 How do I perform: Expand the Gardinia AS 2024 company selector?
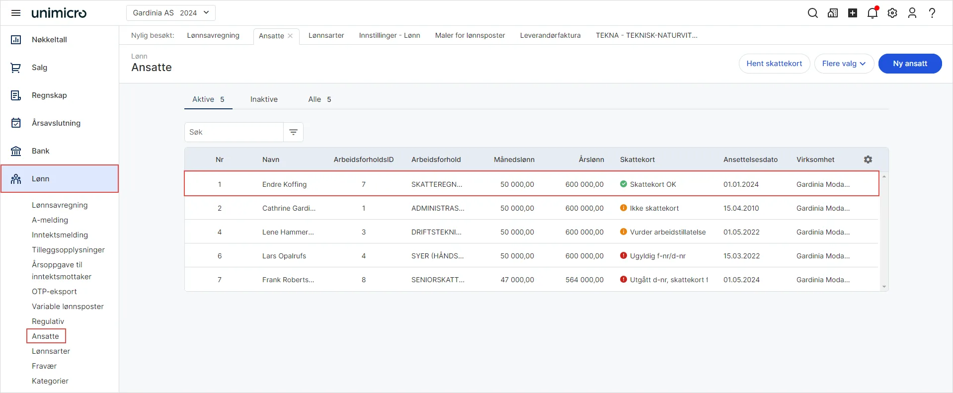pyautogui.click(x=170, y=13)
